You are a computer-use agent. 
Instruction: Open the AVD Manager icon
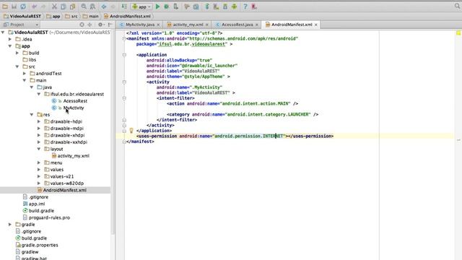click(x=216, y=6)
